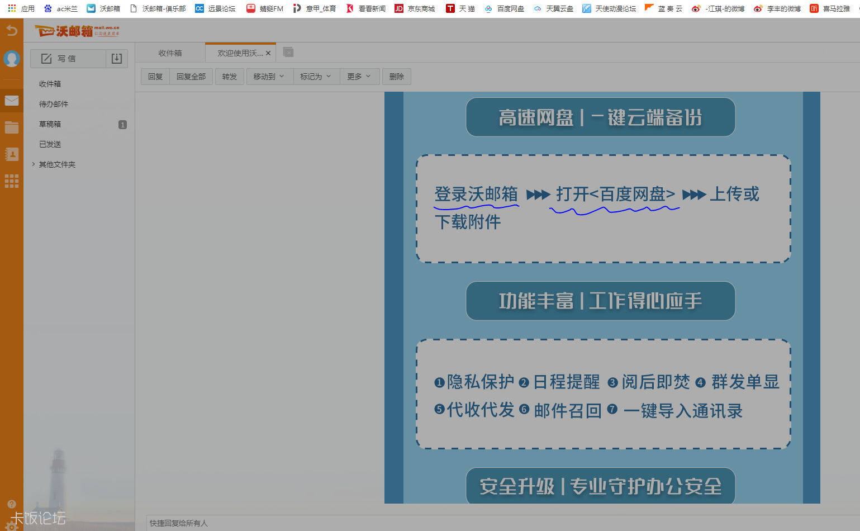860x531 pixels.
Task: Click the 隐私保护 feature text
Action: [481, 382]
